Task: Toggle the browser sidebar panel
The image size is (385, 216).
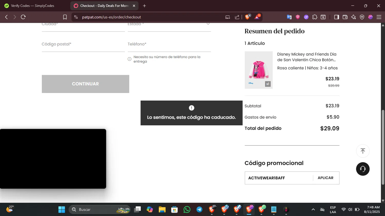Action: (x=336, y=17)
